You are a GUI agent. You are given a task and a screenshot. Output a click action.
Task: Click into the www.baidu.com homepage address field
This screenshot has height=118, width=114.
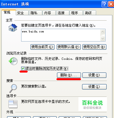pyautogui.click(x=61, y=35)
